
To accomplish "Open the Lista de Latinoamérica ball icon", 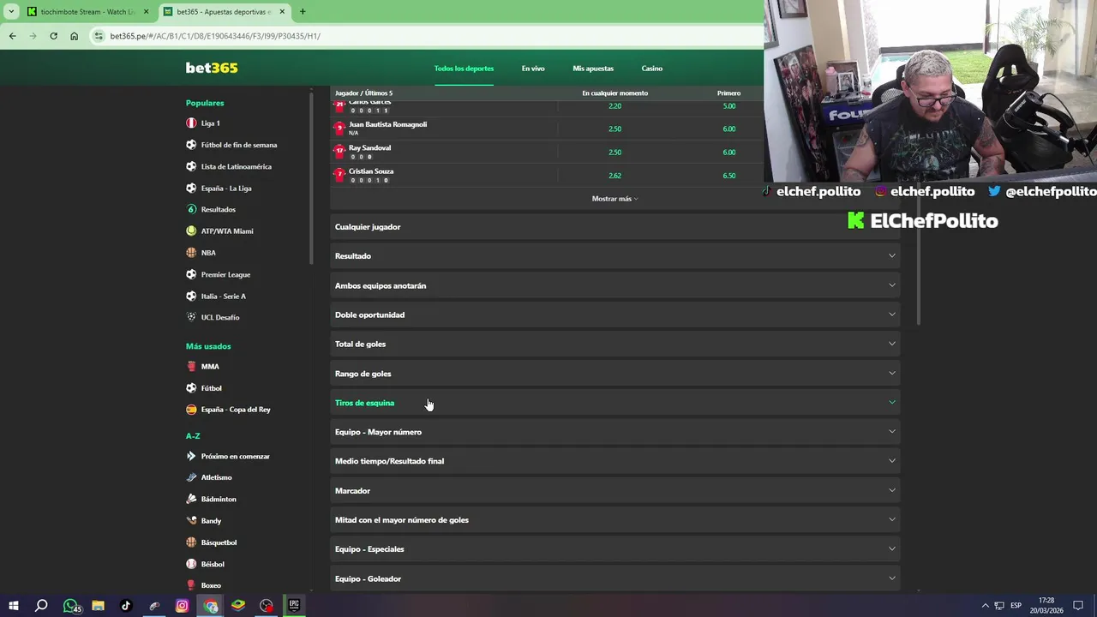I will click(191, 166).
